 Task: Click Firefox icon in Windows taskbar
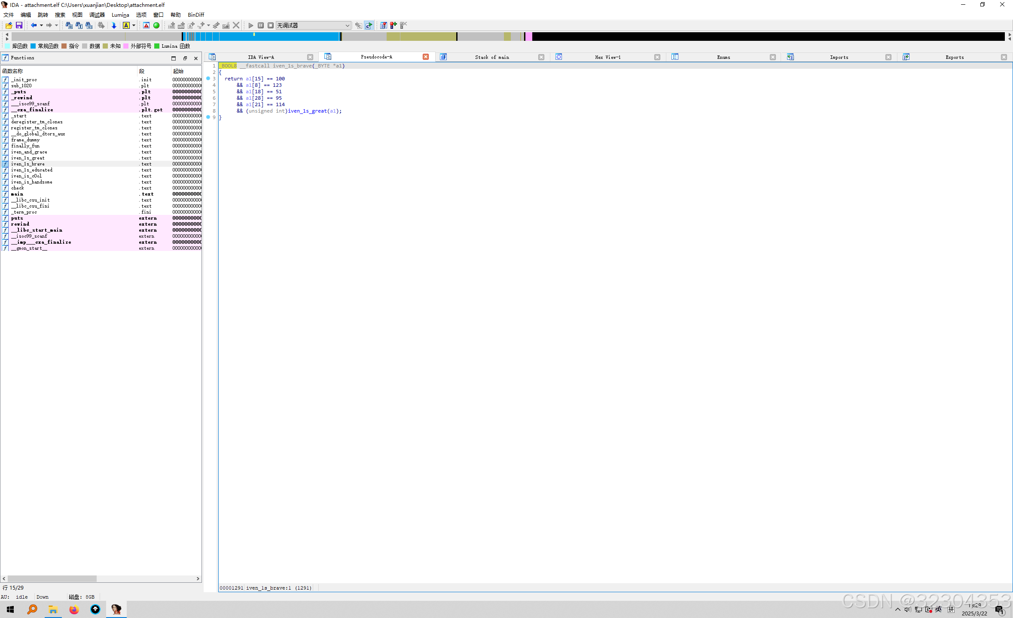pyautogui.click(x=74, y=609)
